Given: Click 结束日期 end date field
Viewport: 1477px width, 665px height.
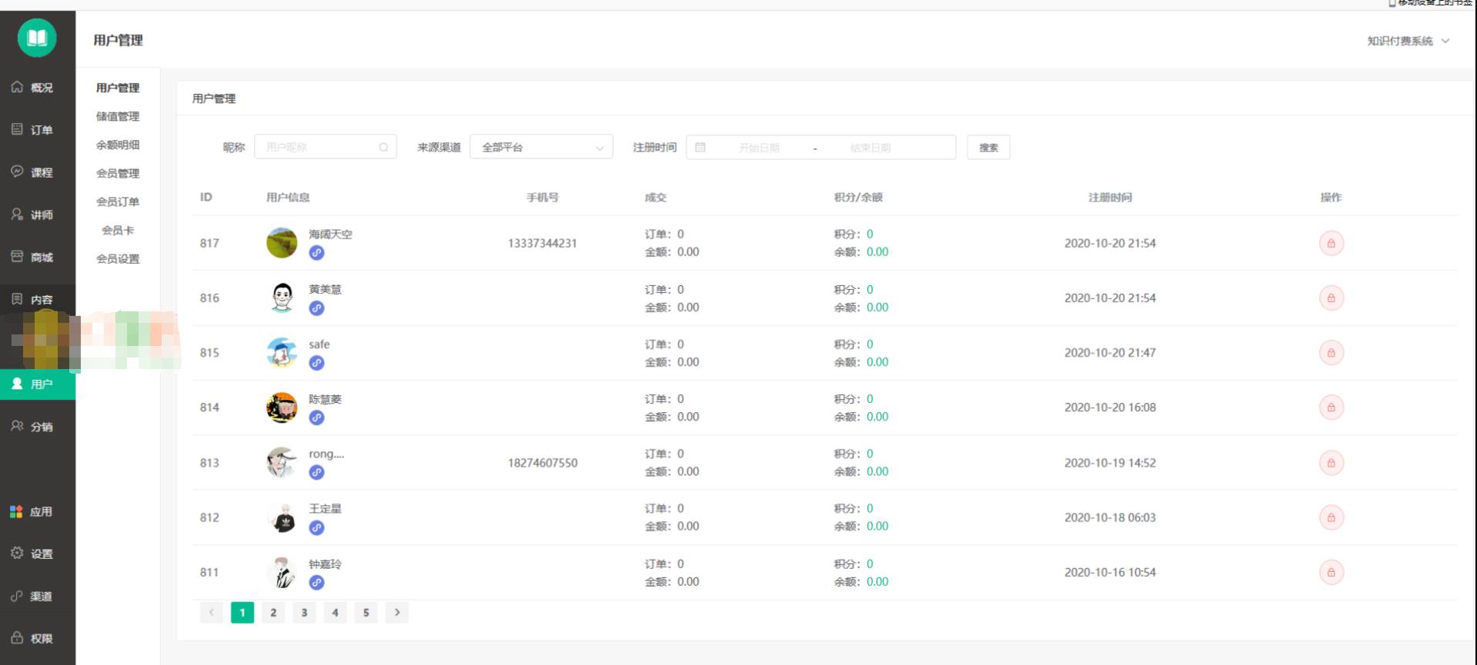Looking at the screenshot, I should pos(870,148).
